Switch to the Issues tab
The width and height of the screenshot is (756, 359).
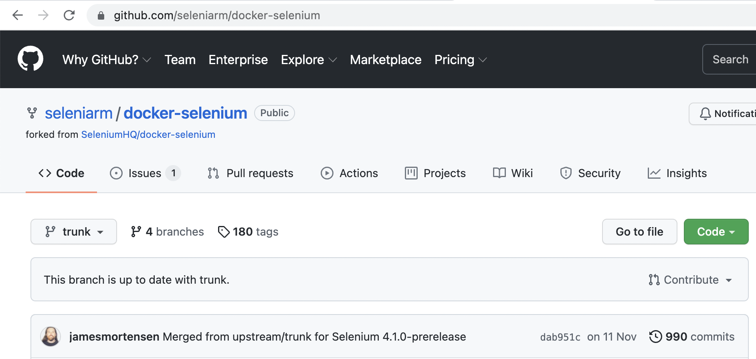pos(145,173)
